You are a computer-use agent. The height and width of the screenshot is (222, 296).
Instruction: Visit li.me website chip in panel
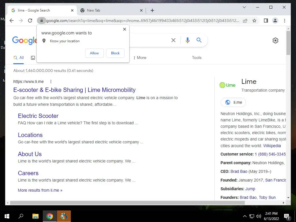click(x=233, y=102)
